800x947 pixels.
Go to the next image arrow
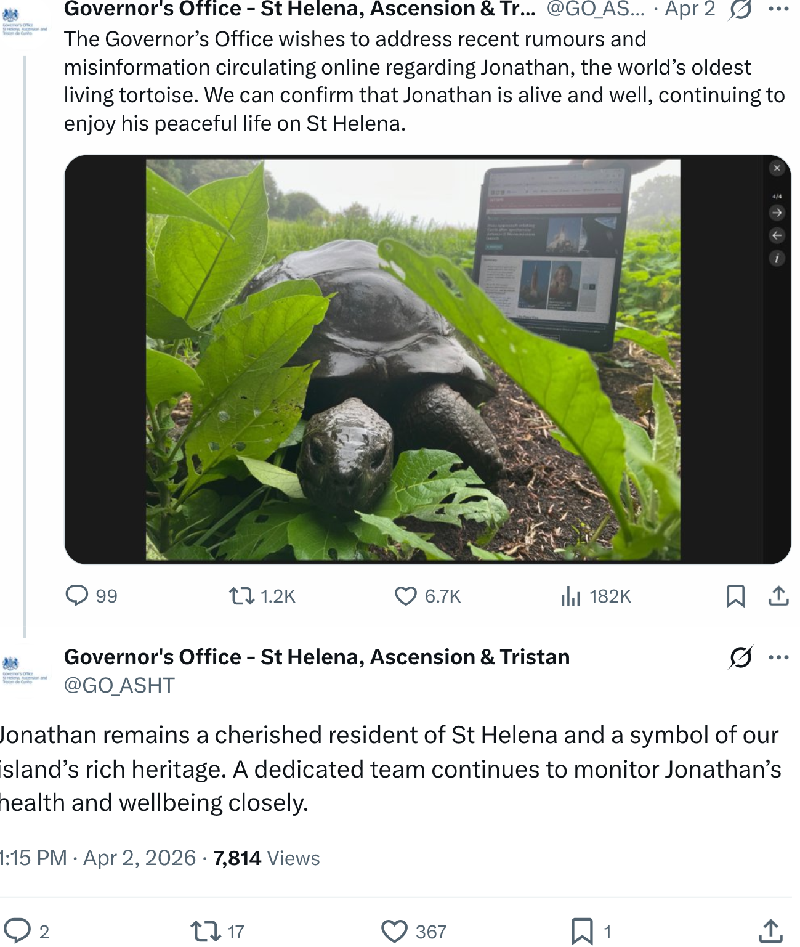click(777, 213)
